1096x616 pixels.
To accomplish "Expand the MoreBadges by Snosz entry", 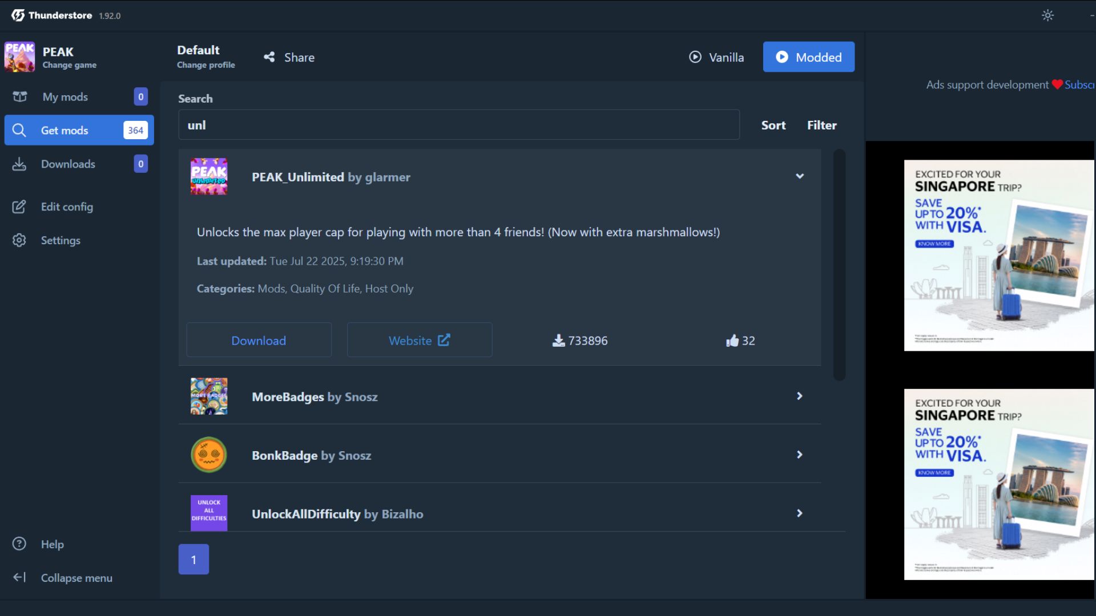I will pyautogui.click(x=800, y=396).
